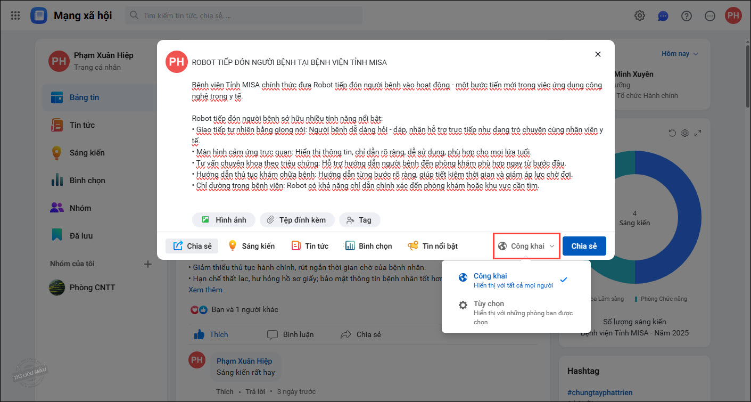This screenshot has height=402, width=751.
Task: Like the post with Thích button
Action: pyautogui.click(x=211, y=334)
